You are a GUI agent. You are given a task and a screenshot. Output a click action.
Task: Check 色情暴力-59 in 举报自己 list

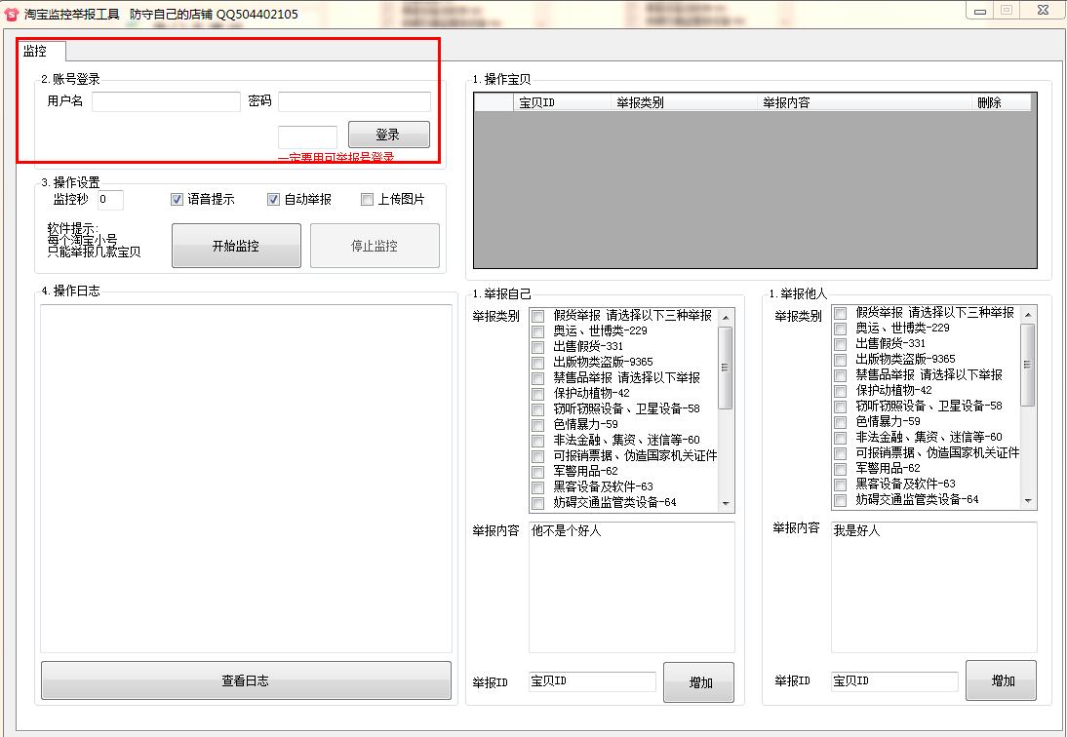click(x=538, y=426)
